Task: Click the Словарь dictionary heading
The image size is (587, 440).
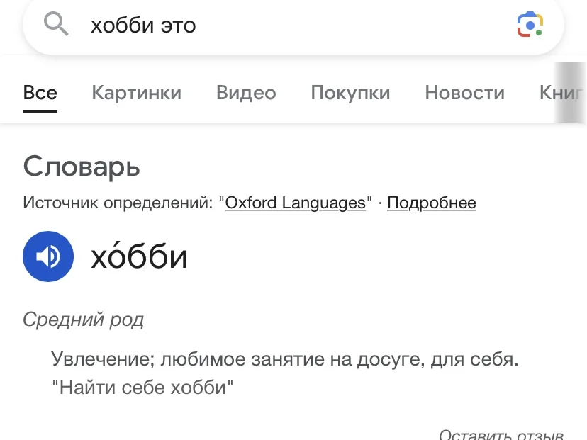Action: [81, 167]
